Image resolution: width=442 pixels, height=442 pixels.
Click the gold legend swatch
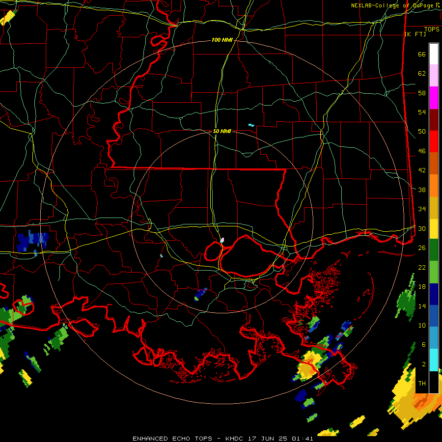click(434, 208)
